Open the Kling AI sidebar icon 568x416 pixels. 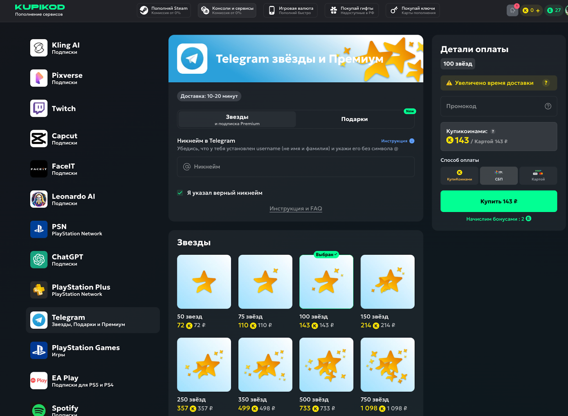(39, 48)
